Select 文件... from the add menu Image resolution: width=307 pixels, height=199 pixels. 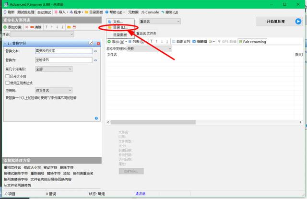coord(120,22)
